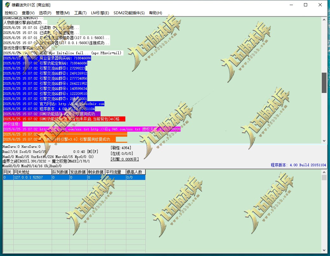Click magenta log line with 授权天数
Viewport: 330px width, 256px height.
[92, 129]
